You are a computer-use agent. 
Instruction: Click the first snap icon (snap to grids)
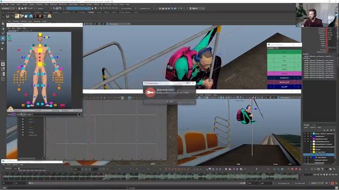[101, 8]
